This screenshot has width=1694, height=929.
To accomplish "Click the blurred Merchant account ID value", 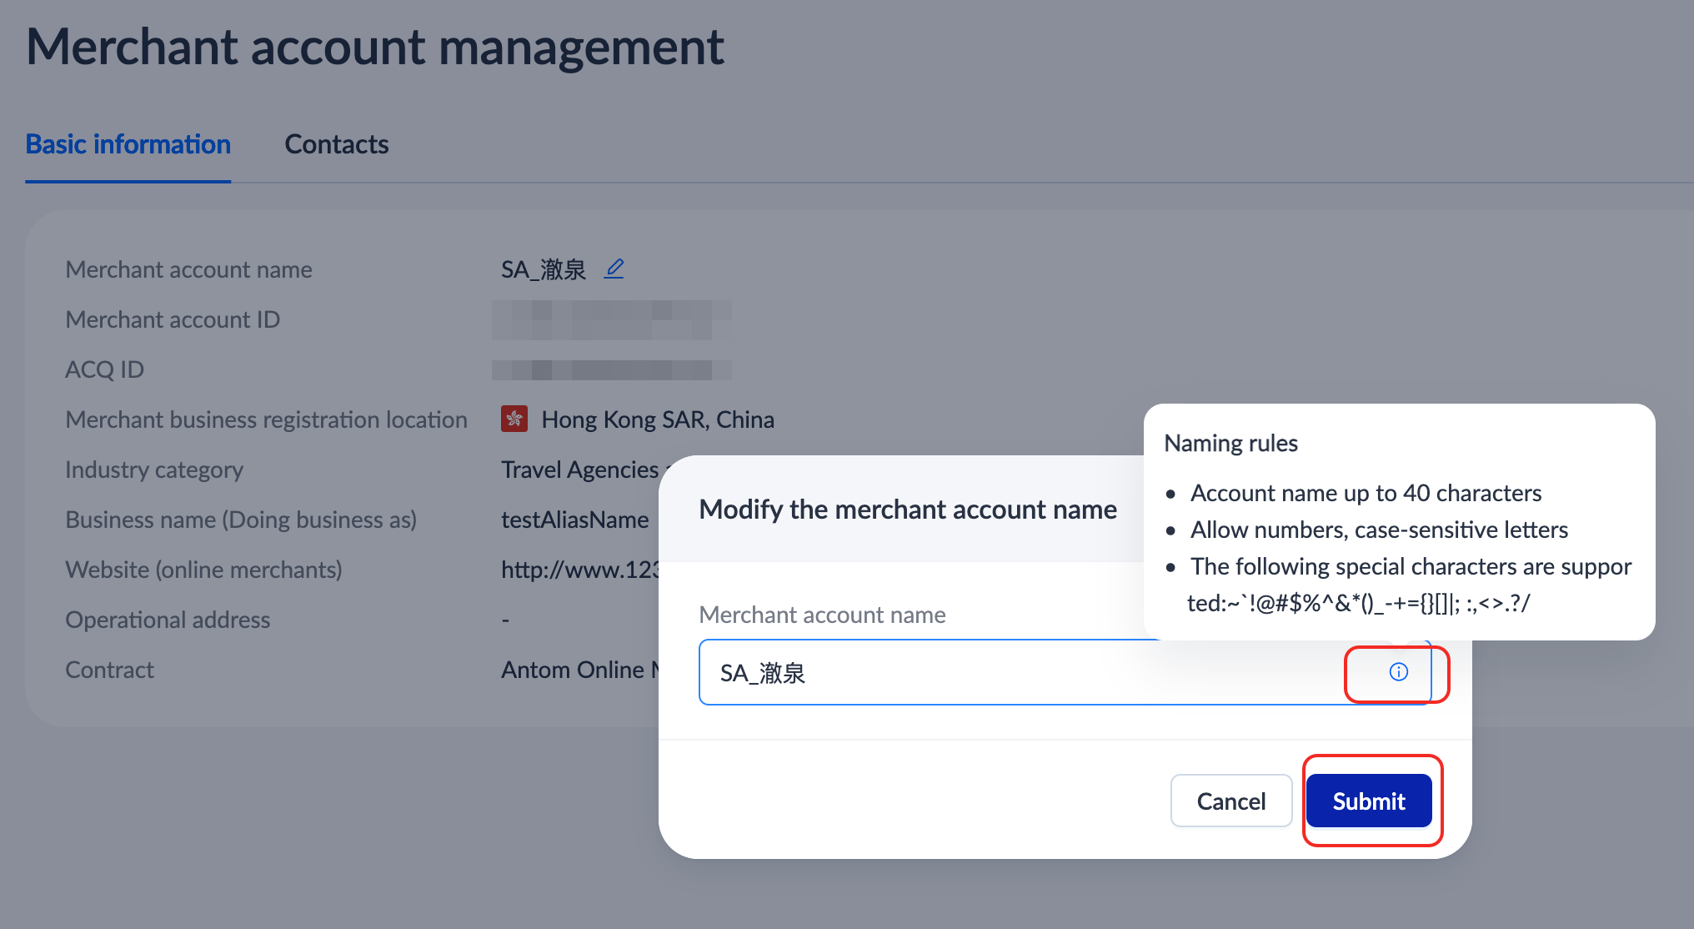I will point(611,319).
